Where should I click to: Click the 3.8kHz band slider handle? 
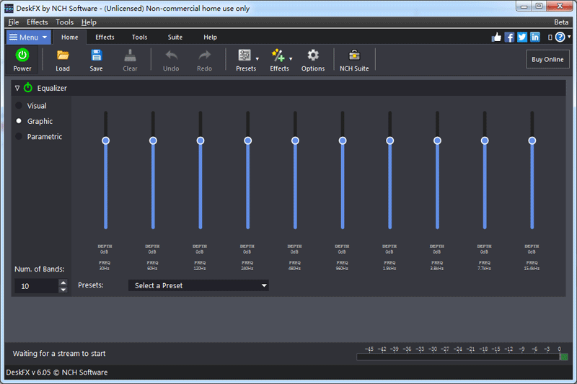tap(437, 140)
